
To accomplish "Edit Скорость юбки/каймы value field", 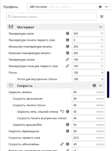I will coord(88,144).
